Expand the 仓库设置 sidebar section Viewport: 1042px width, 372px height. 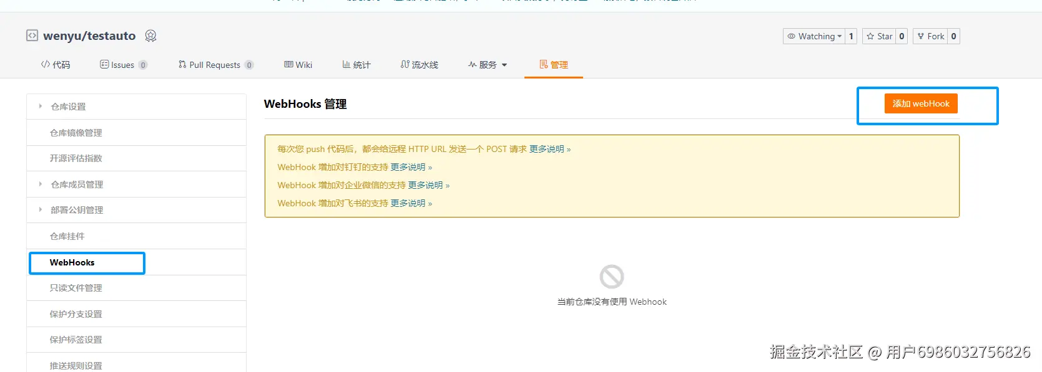[x=68, y=107]
